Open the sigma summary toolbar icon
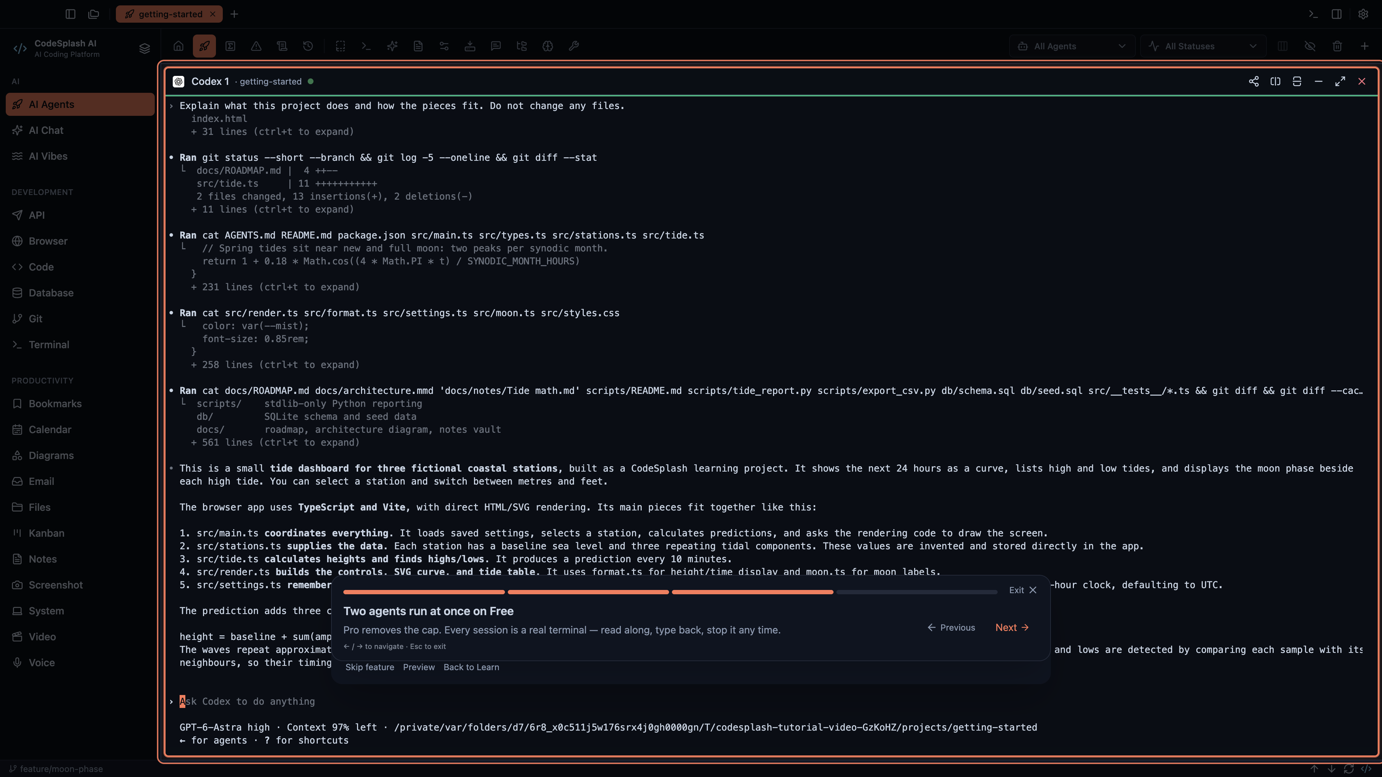The width and height of the screenshot is (1382, 777). point(231,46)
